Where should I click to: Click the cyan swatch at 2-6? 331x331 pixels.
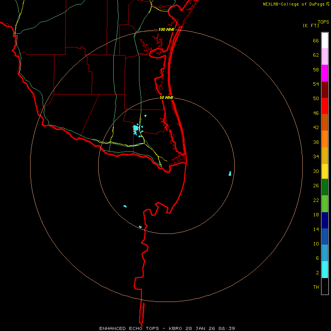click(325, 269)
